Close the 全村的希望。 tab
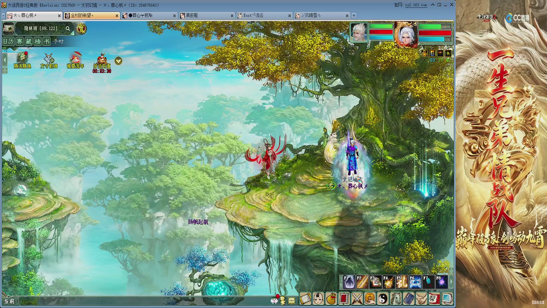Image resolution: width=547 pixels, height=308 pixels. [x=117, y=16]
